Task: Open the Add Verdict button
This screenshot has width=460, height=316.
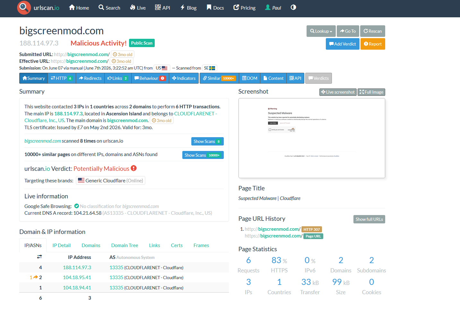Action: pos(343,44)
